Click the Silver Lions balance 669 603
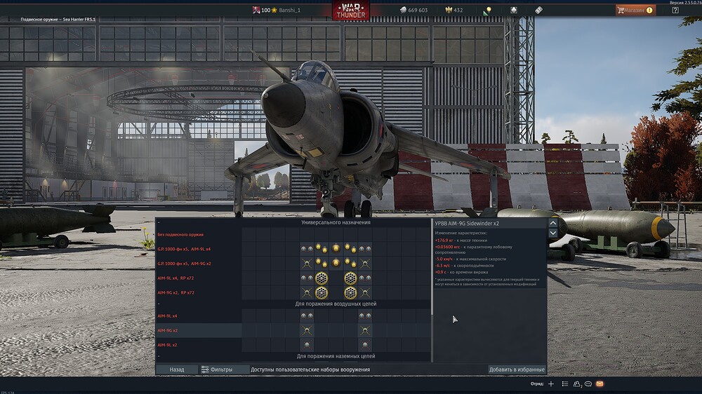This screenshot has width=702, height=394. [x=413, y=10]
